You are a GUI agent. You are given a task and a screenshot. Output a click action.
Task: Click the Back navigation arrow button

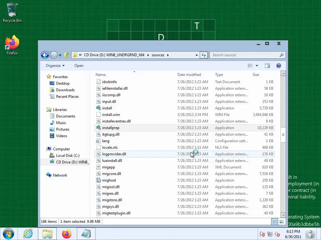pos(45,55)
